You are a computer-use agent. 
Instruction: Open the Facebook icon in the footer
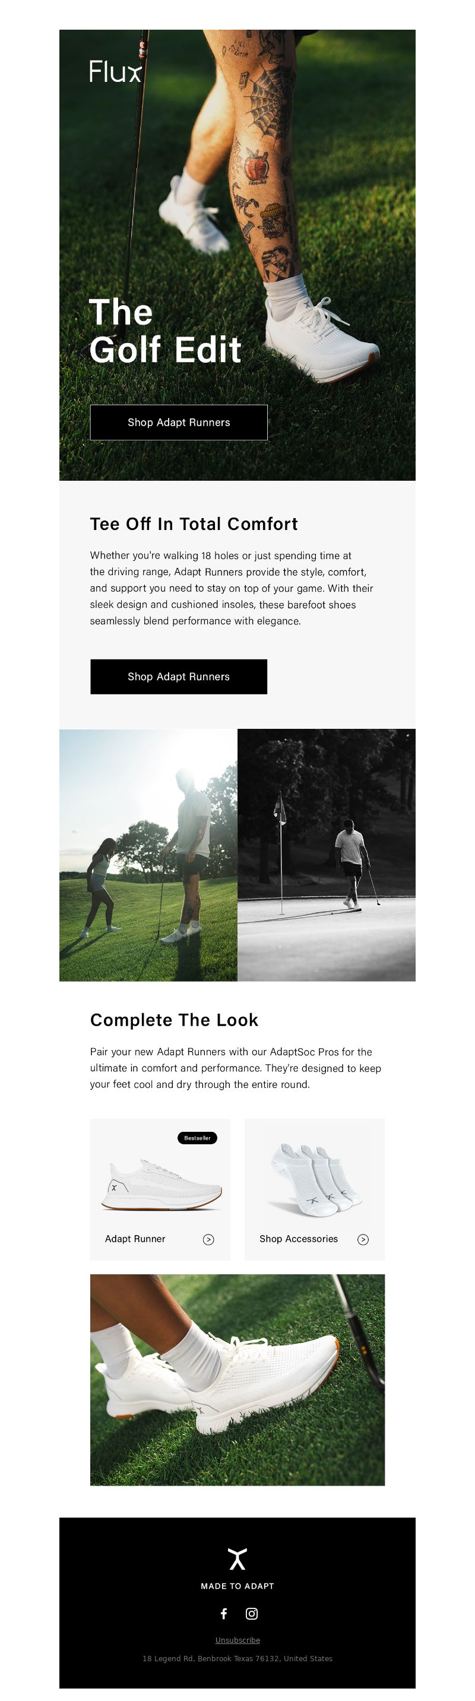pos(224,1614)
